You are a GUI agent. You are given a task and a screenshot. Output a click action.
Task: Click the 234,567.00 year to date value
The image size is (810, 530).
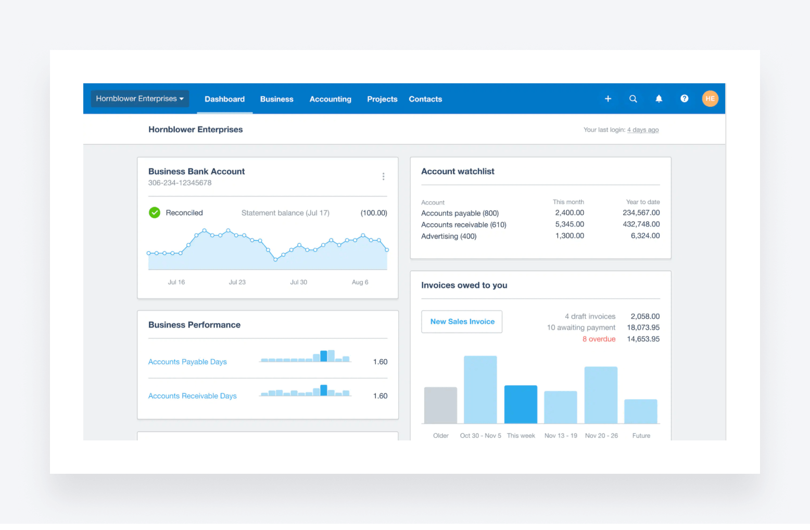(641, 213)
